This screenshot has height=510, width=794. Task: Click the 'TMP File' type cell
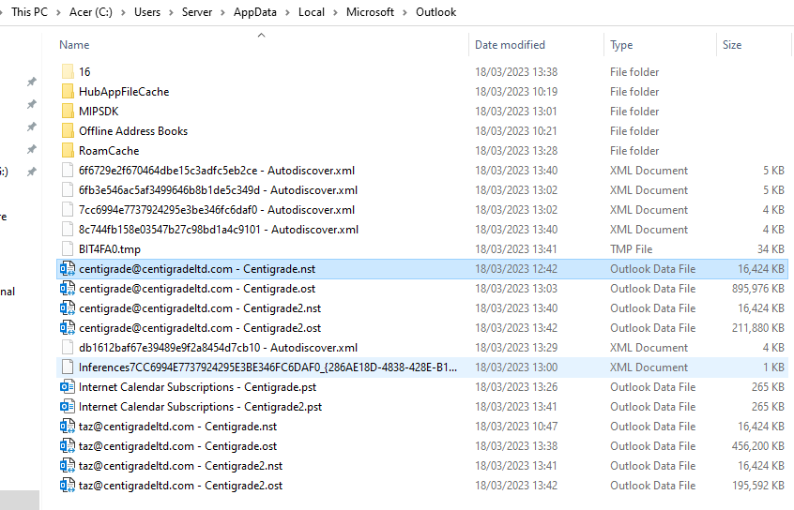631,249
